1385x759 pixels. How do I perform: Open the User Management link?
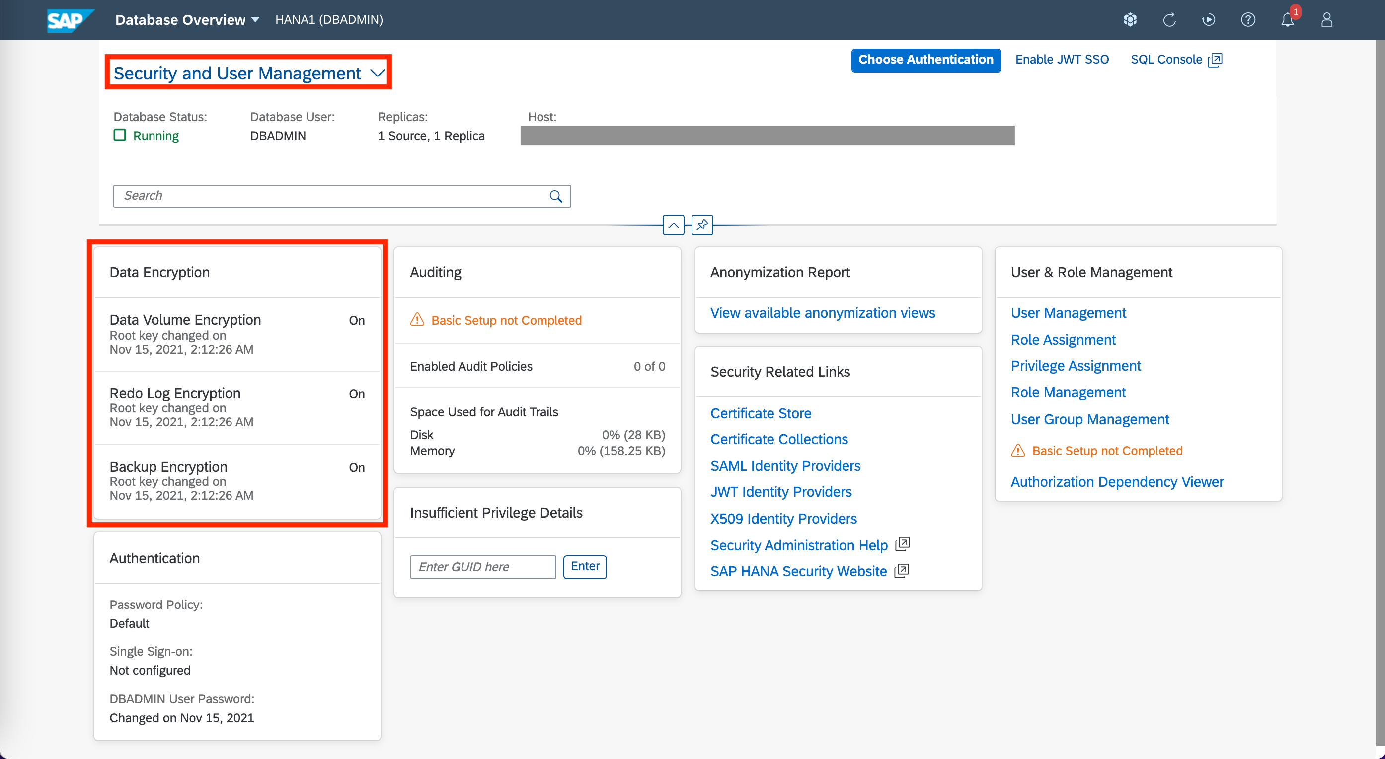[1068, 313]
